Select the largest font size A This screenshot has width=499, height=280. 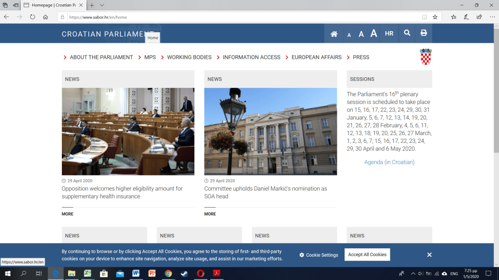(x=374, y=34)
